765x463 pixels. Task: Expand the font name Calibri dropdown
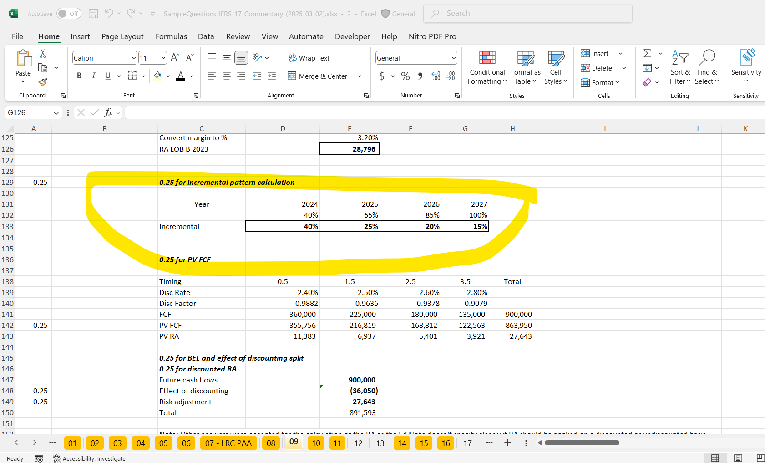tap(134, 58)
